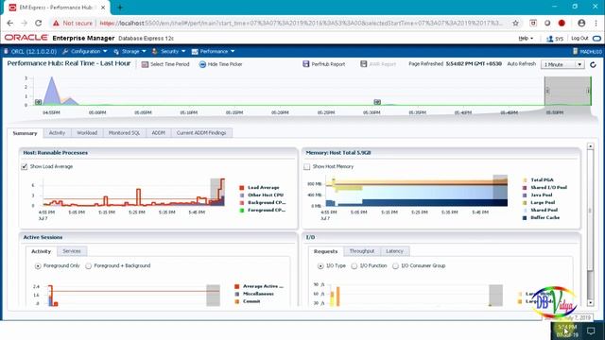605x340 pixels.
Task: Open the Storage dropdown menu
Action: [130, 51]
